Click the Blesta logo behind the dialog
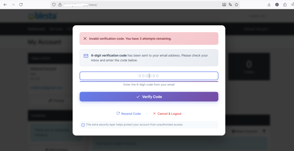 [43, 16]
